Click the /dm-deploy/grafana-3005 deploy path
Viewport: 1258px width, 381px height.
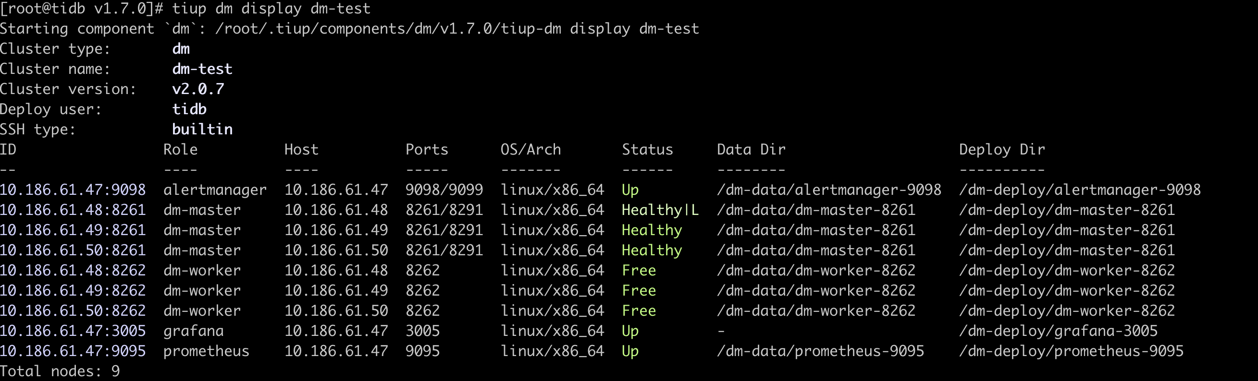click(1058, 331)
